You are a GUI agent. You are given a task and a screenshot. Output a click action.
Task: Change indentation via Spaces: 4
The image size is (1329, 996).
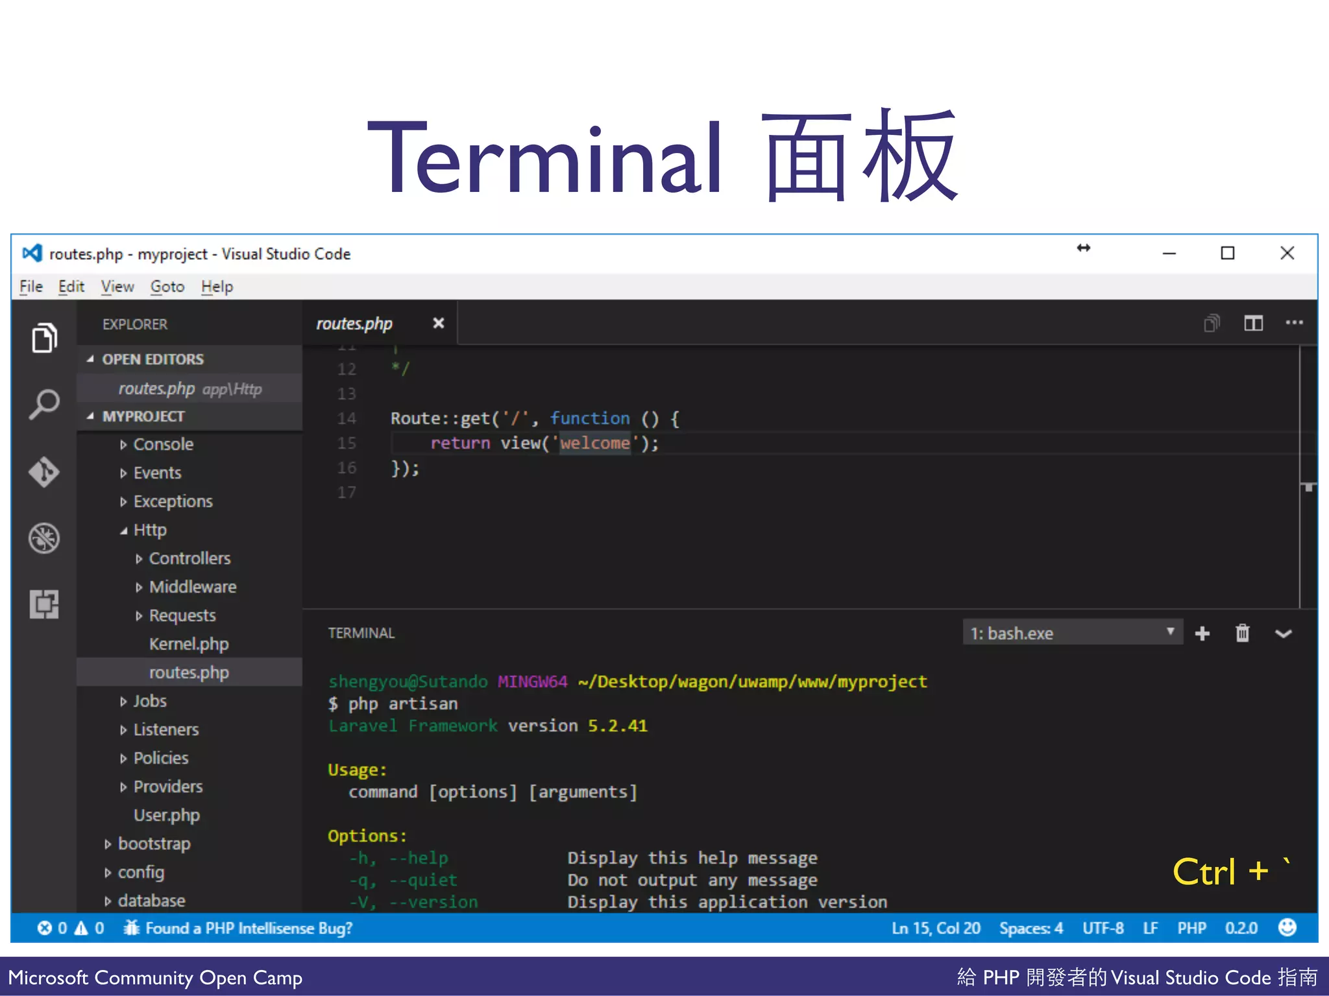tap(1031, 928)
